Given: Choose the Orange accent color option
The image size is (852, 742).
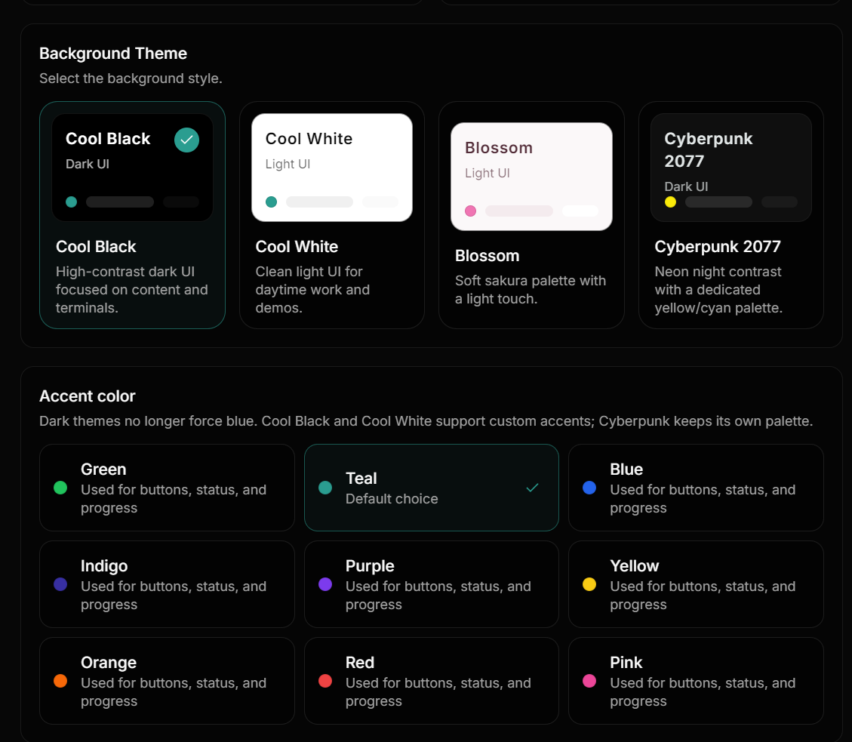Looking at the screenshot, I should pos(168,681).
